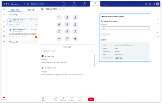Screen dimensions: 162x103
Task: Expand the Wrap-up (2) section
Action: (x=23, y=42)
